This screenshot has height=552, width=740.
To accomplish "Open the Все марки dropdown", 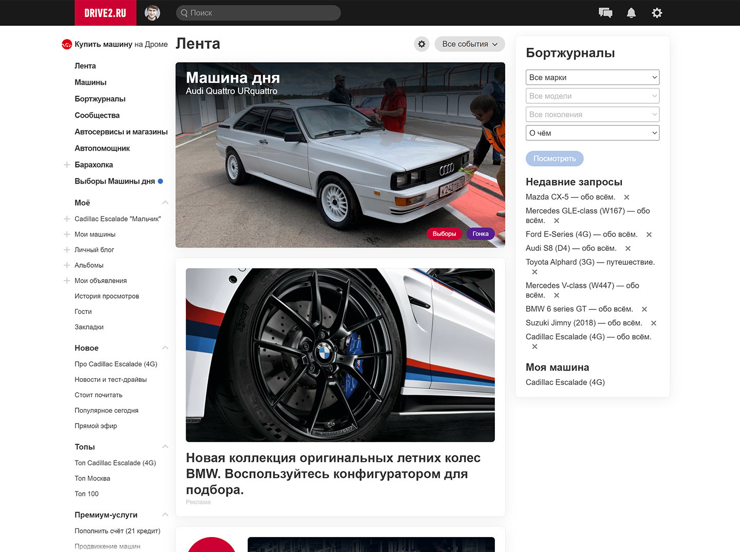I will [593, 78].
